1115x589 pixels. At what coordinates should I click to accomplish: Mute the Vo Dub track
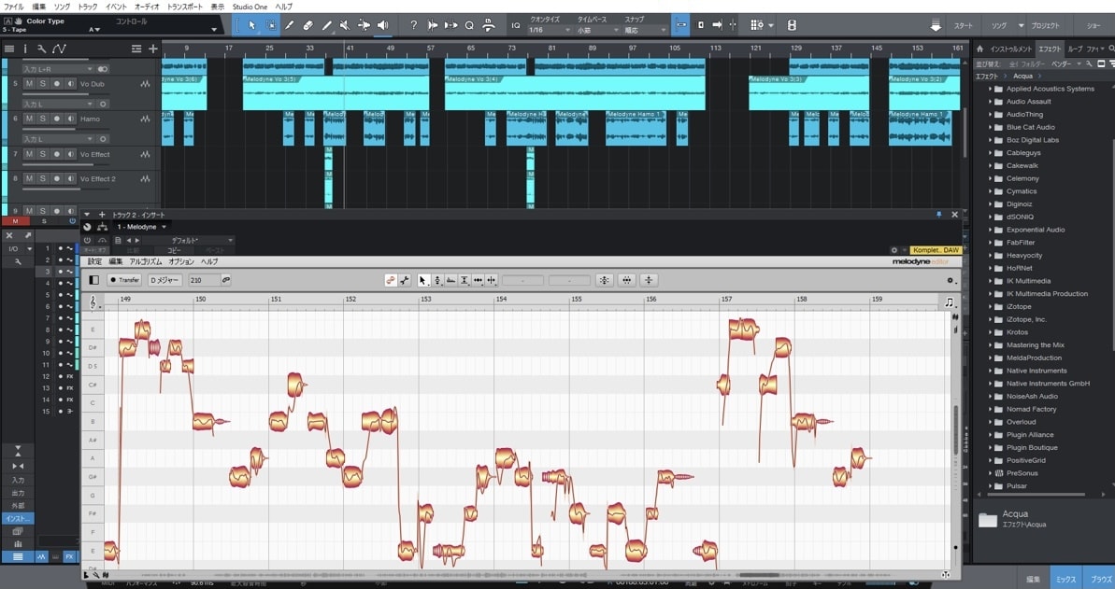coord(29,84)
